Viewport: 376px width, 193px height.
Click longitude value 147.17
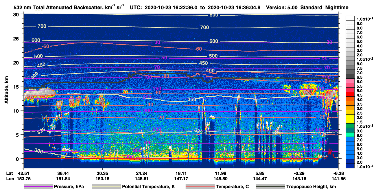[x=181, y=179]
